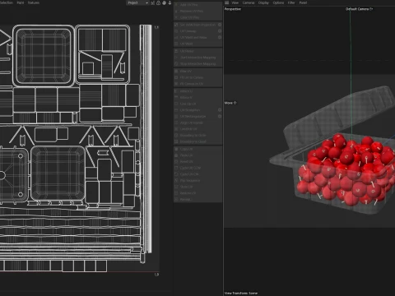This screenshot has width=395, height=296.
Task: Click the lock icon beside Project dropdown
Action: [158, 2]
